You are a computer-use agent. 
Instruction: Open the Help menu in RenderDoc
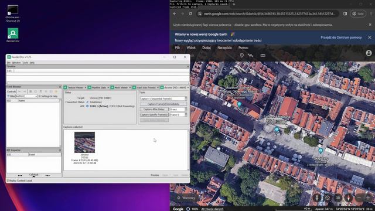(x=32, y=63)
